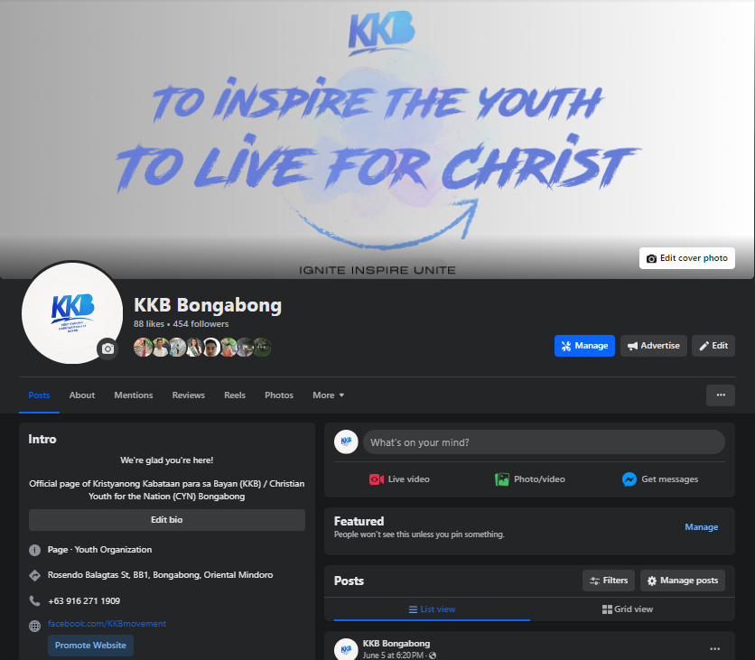Open post Filters
Viewport: 755px width, 660px height.
coord(609,581)
